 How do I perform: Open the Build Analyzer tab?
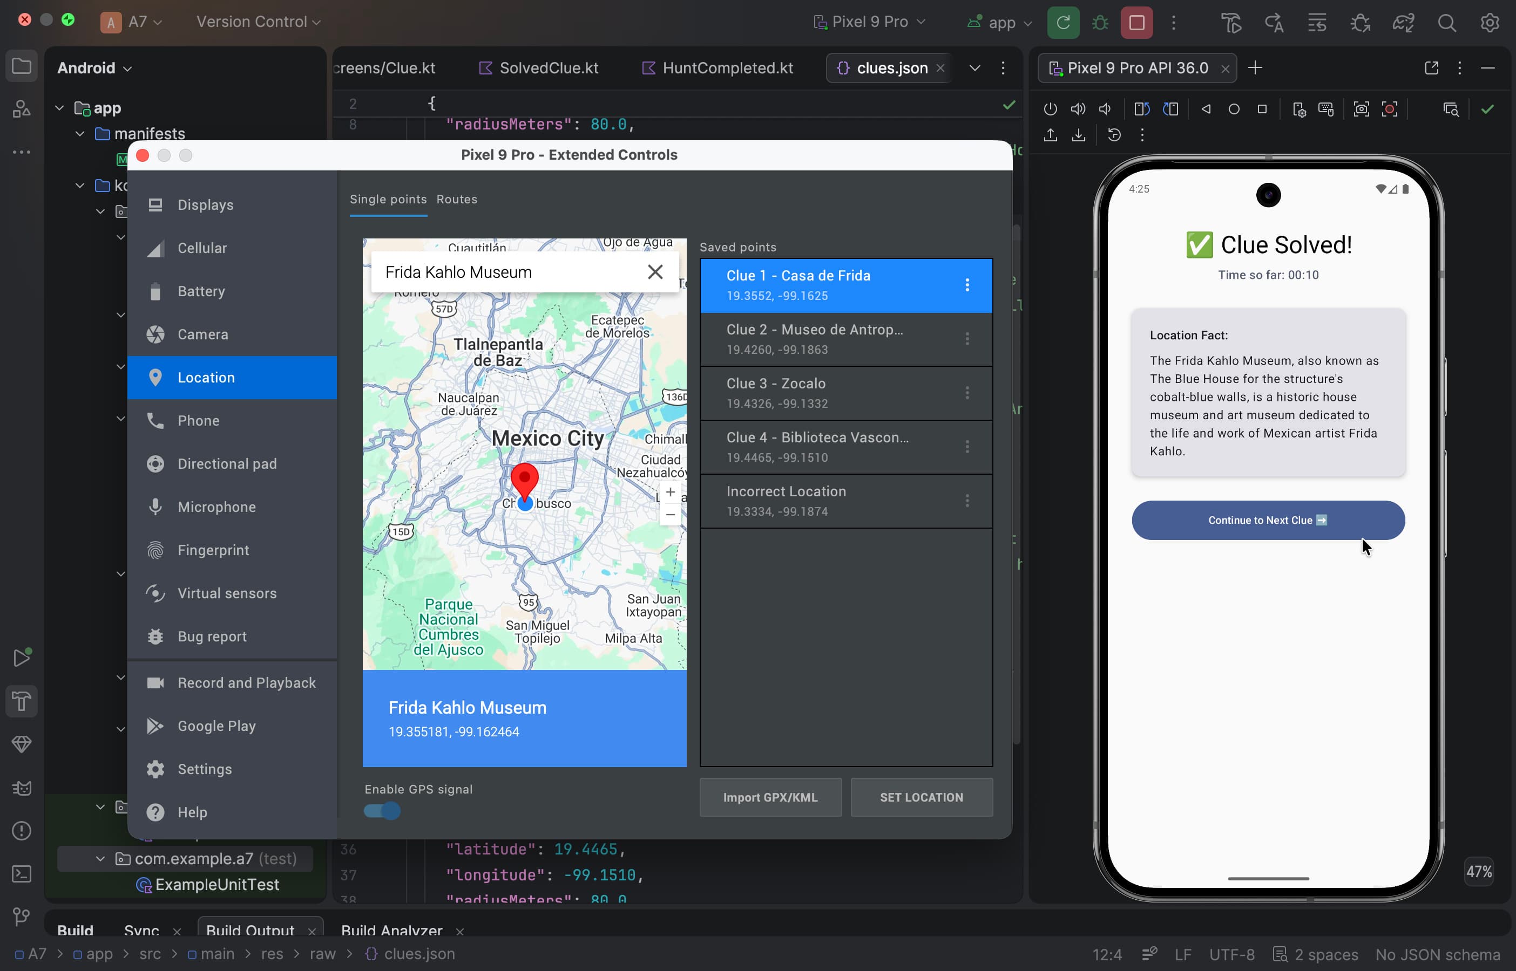[x=392, y=930]
